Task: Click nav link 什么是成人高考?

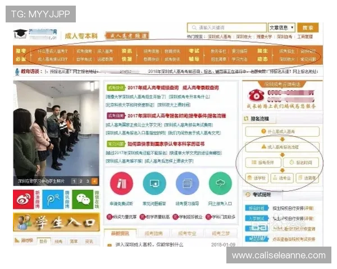Action: pyautogui.click(x=52, y=51)
